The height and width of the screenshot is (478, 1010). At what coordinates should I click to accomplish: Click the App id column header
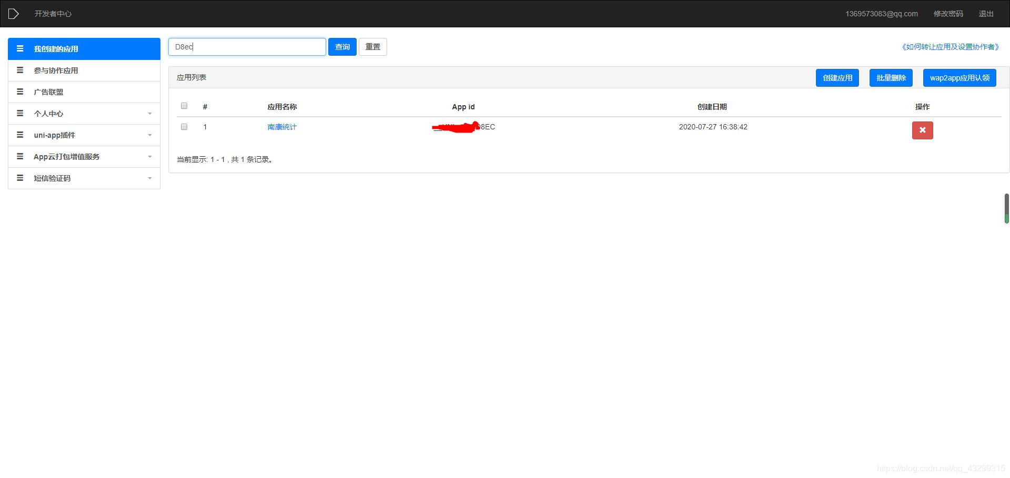tap(463, 107)
